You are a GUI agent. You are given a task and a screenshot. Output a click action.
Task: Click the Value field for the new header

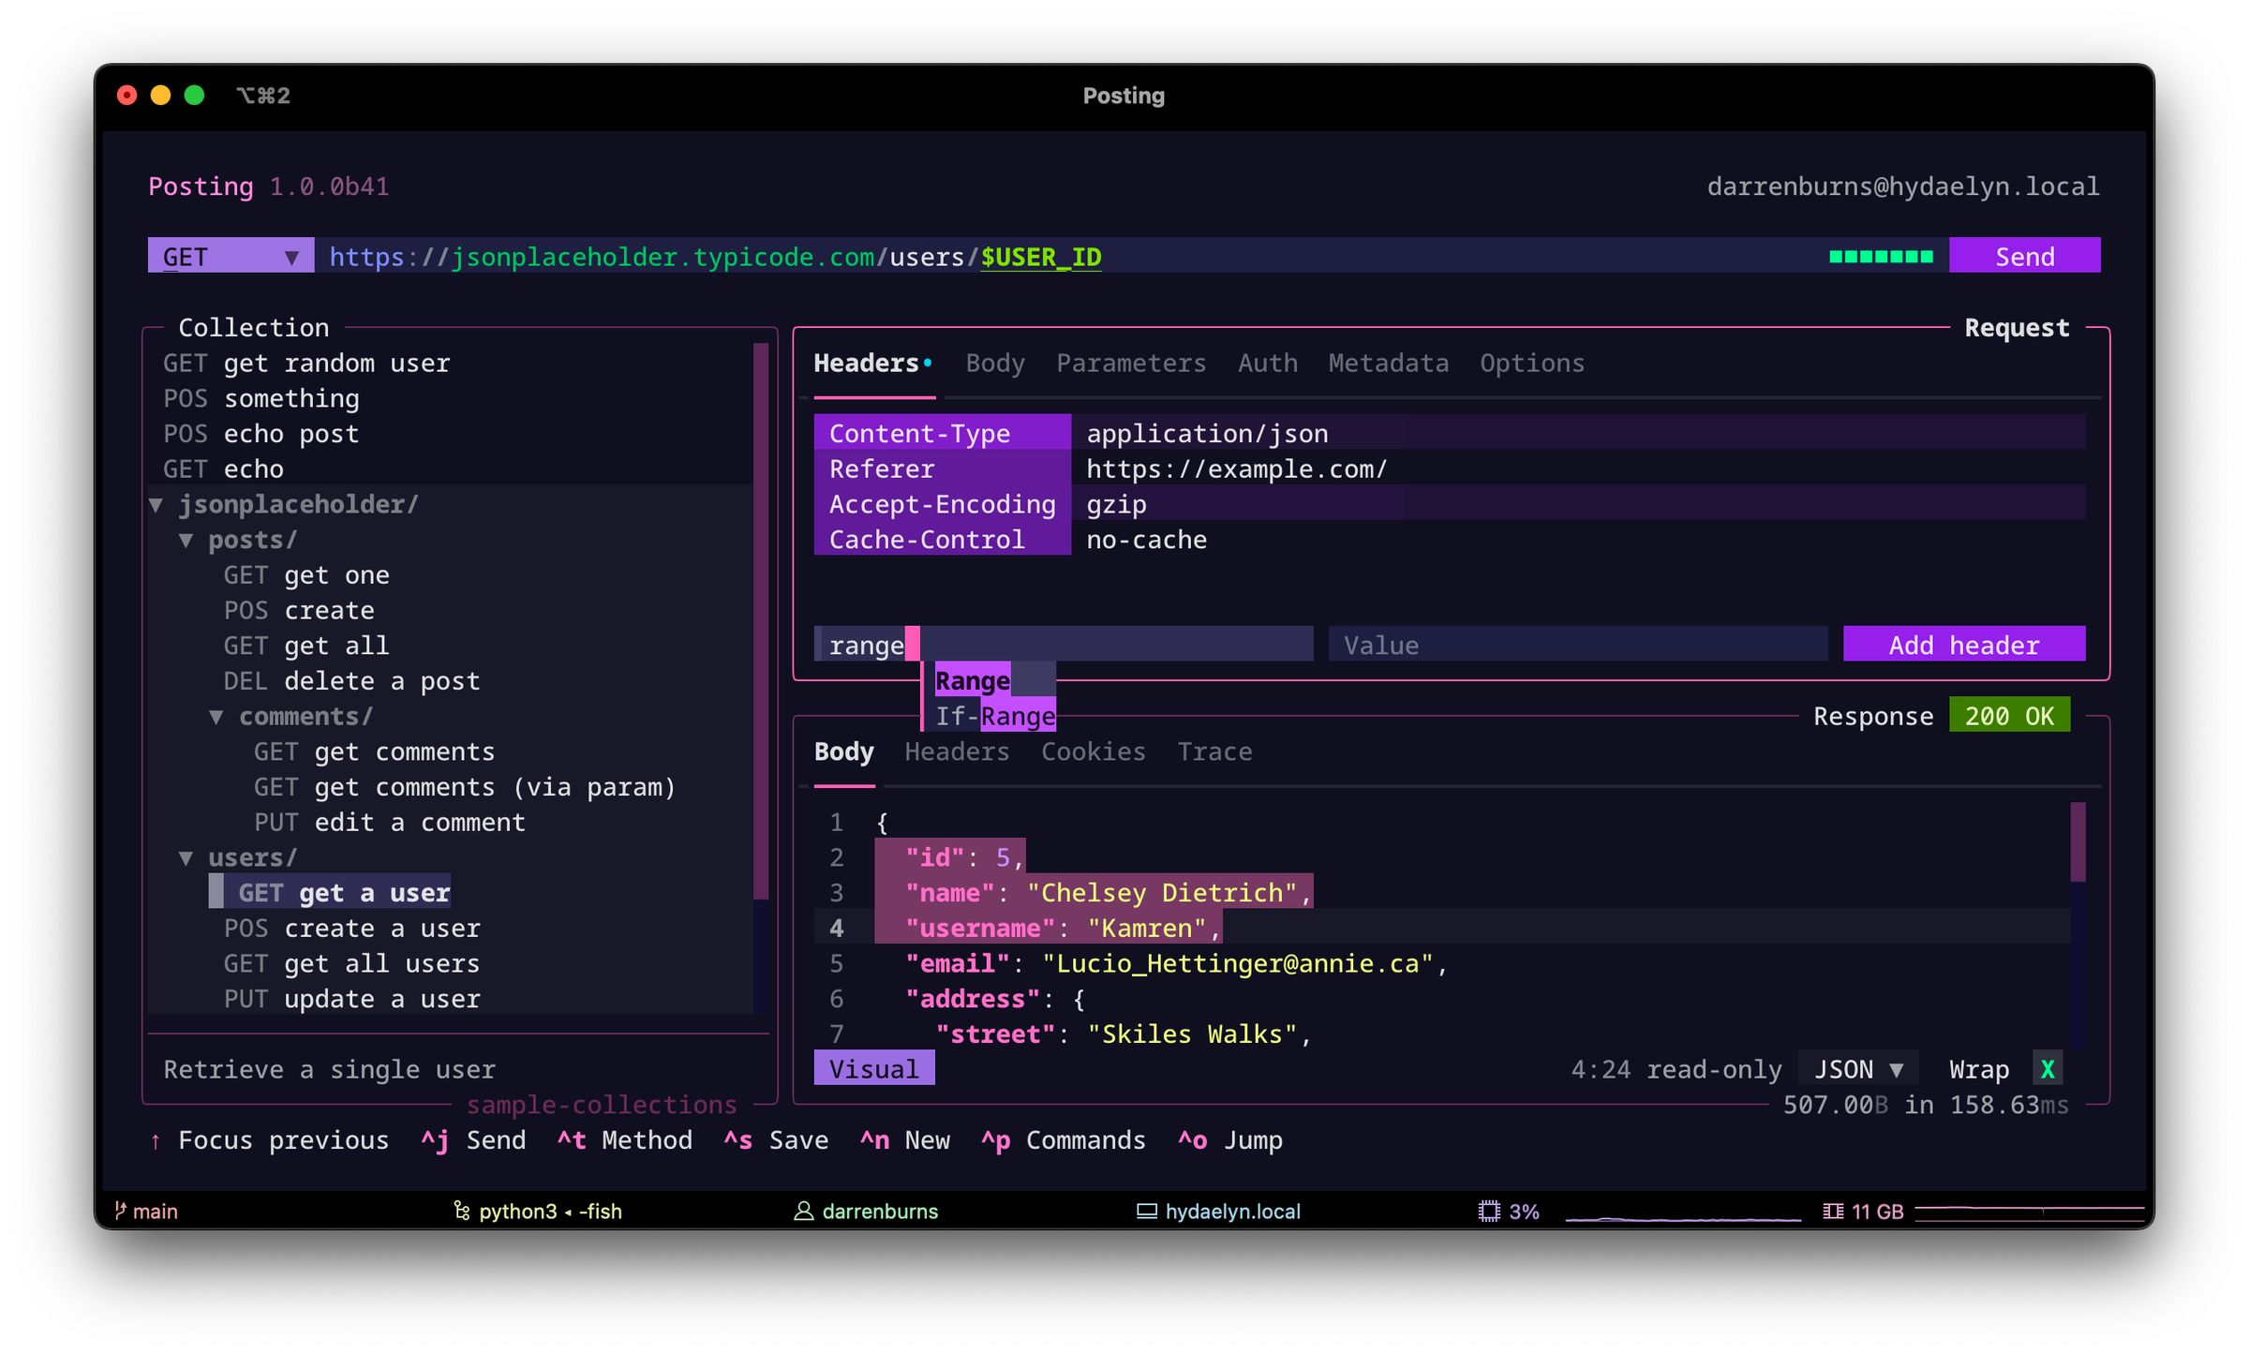(1576, 645)
